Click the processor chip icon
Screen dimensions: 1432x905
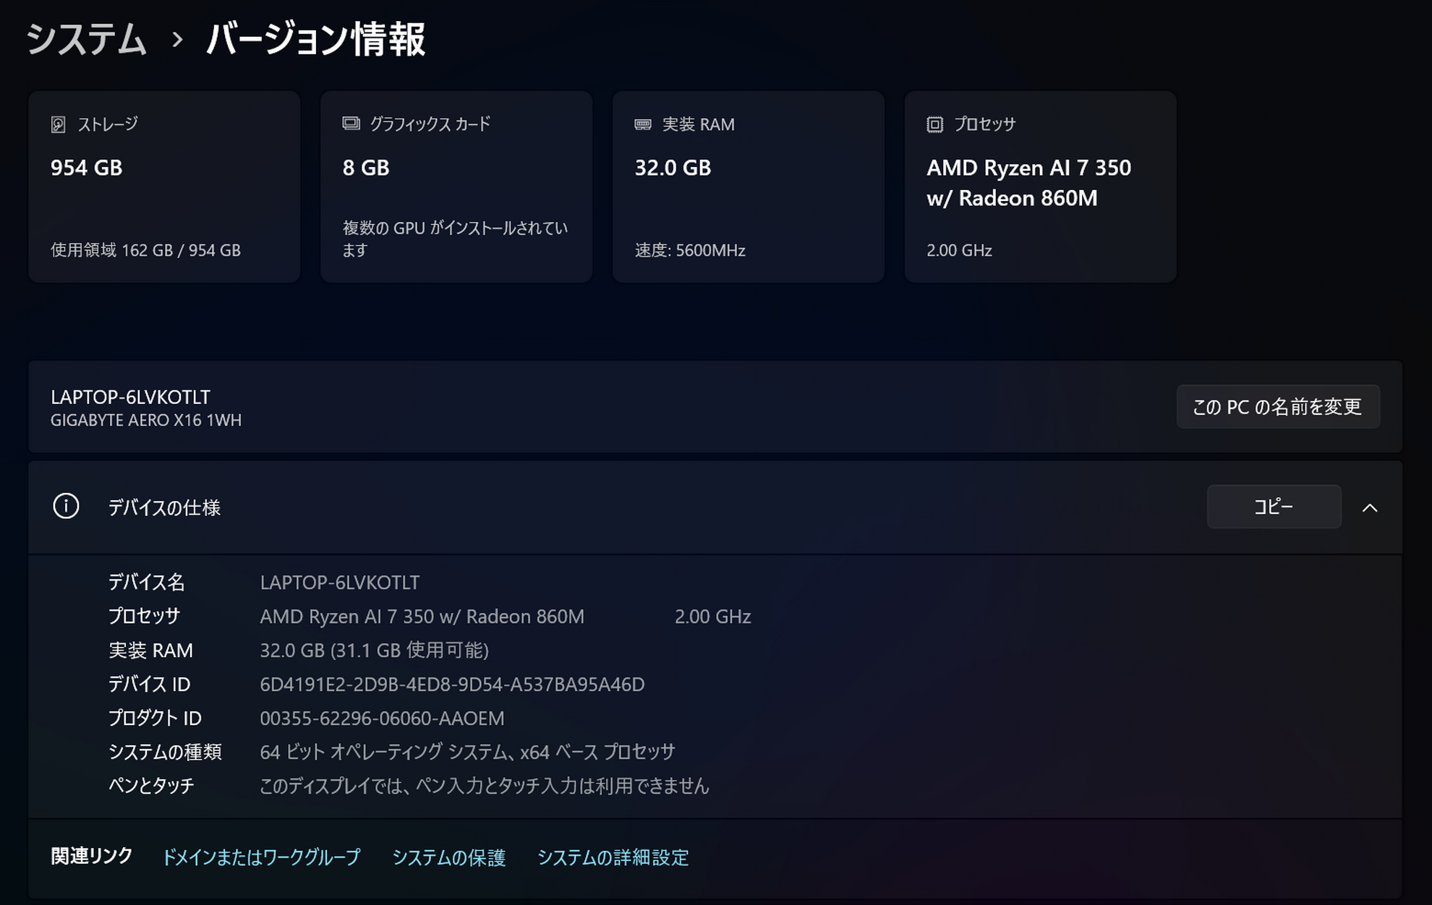coord(934,124)
